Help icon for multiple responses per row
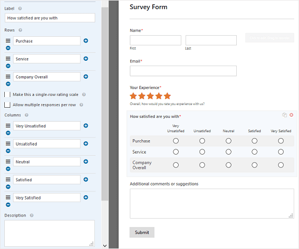Viewport: 299px width, 249px height. point(81,105)
